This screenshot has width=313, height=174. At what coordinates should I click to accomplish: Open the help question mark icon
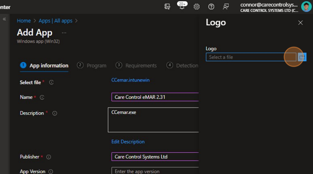211,7
